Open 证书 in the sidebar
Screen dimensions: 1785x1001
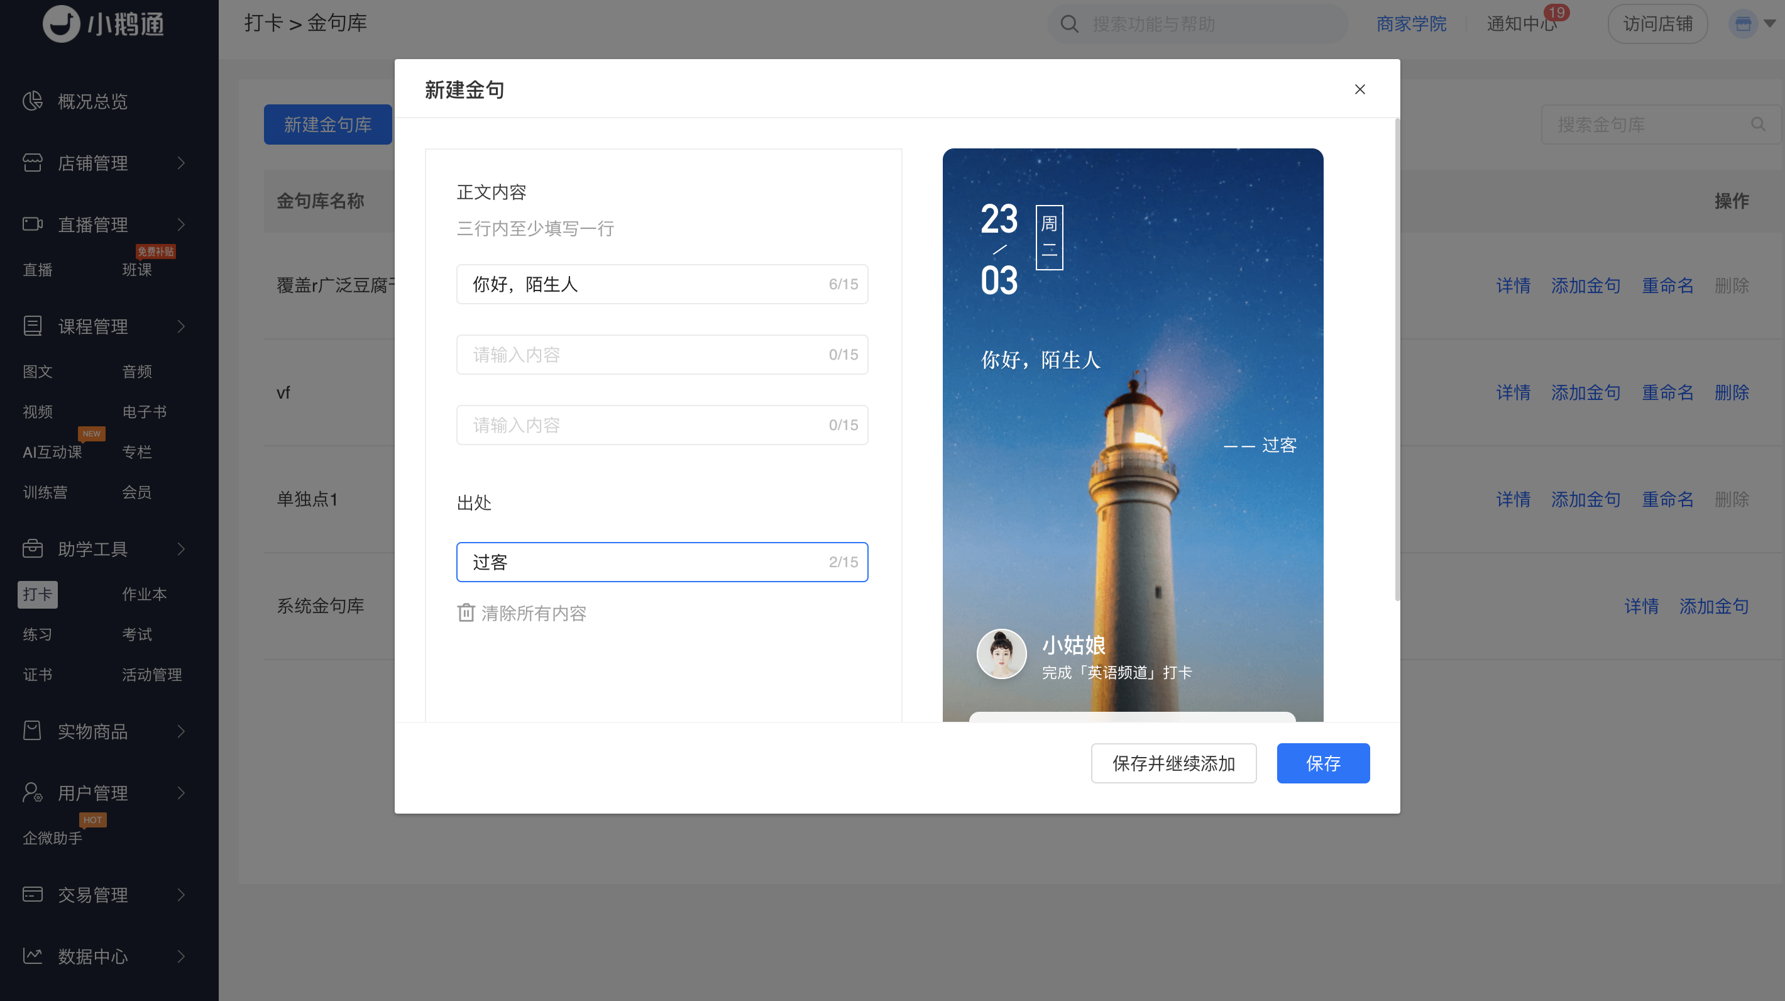pyautogui.click(x=38, y=675)
